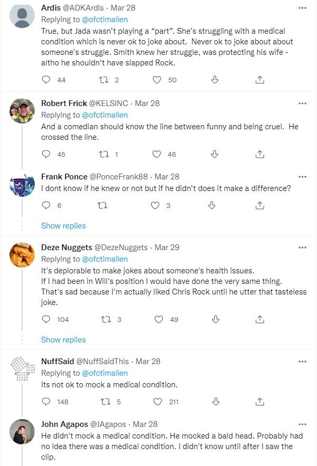
Task: Show replies under Deze Nuggets' tweet
Action: click(63, 340)
